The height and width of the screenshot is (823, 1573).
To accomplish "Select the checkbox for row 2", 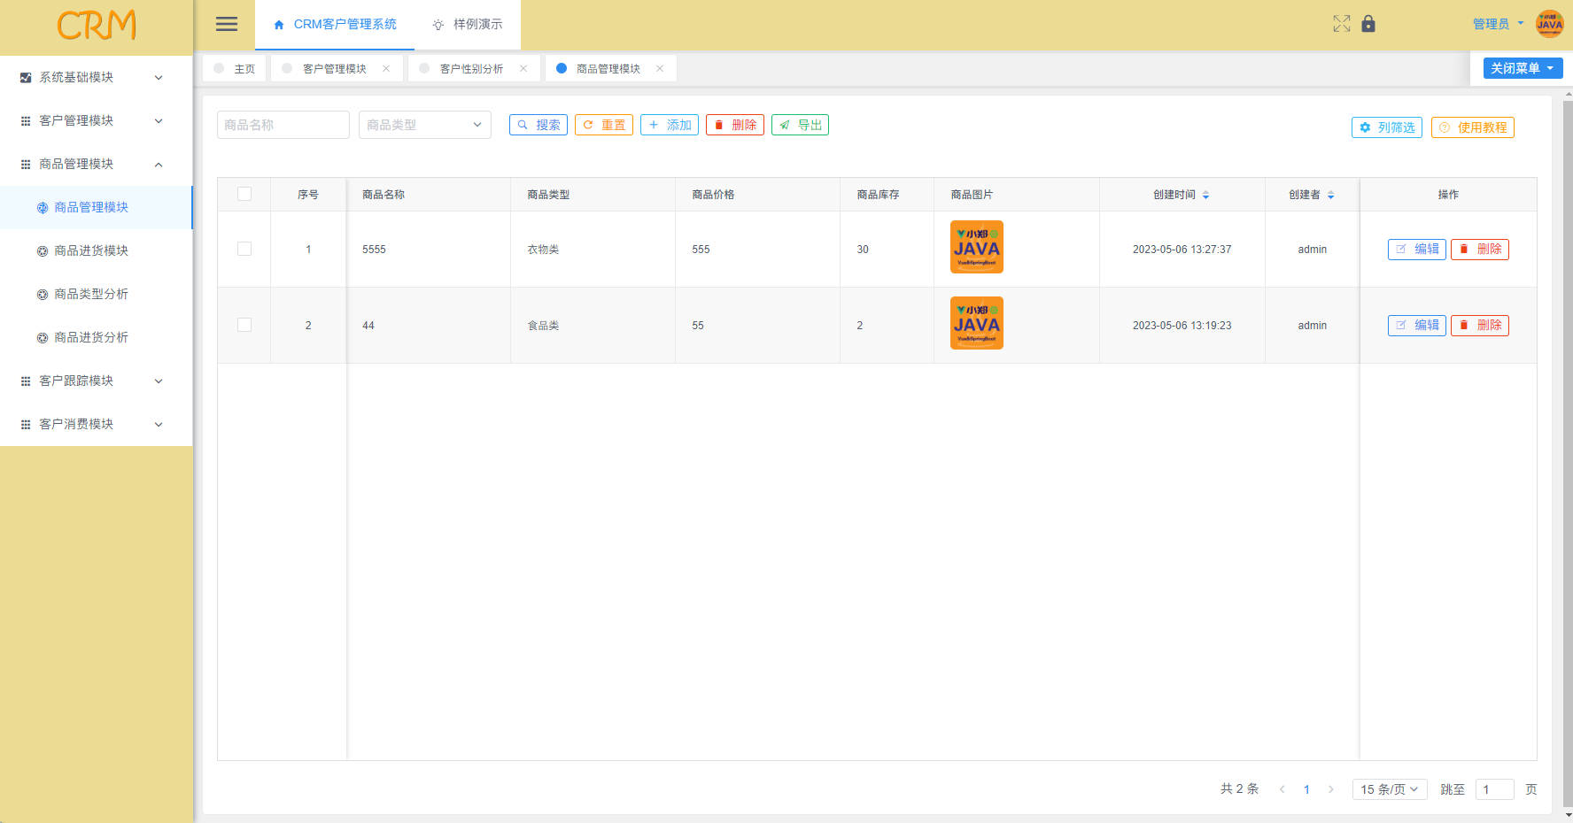I will [244, 326].
